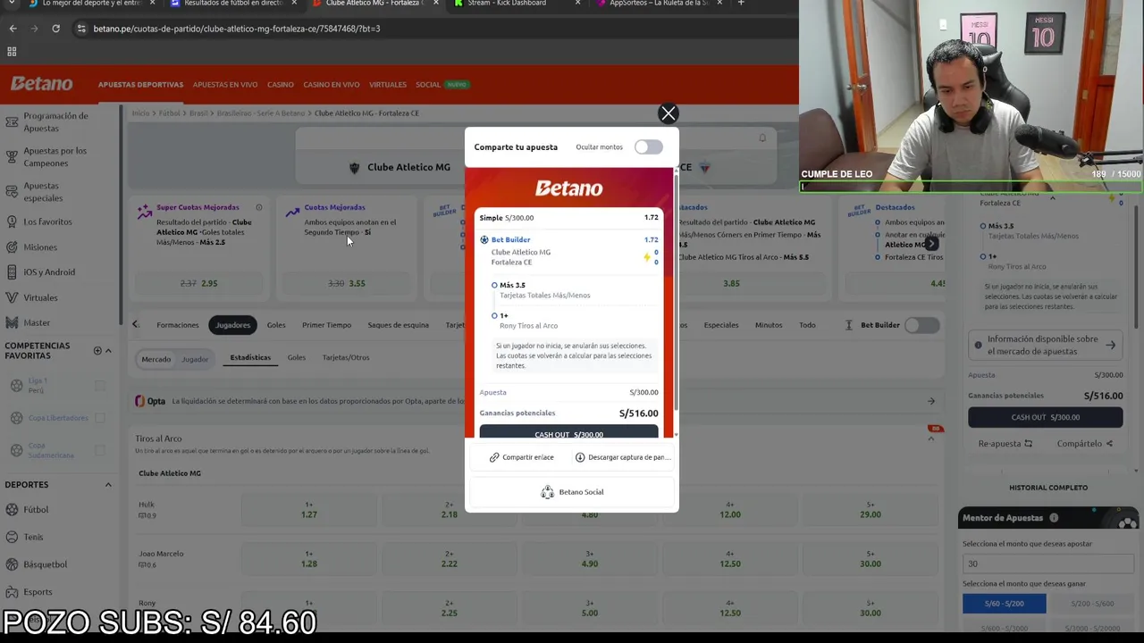Click Mentor de Apuestas info icon
Image resolution: width=1144 pixels, height=643 pixels.
click(1054, 518)
